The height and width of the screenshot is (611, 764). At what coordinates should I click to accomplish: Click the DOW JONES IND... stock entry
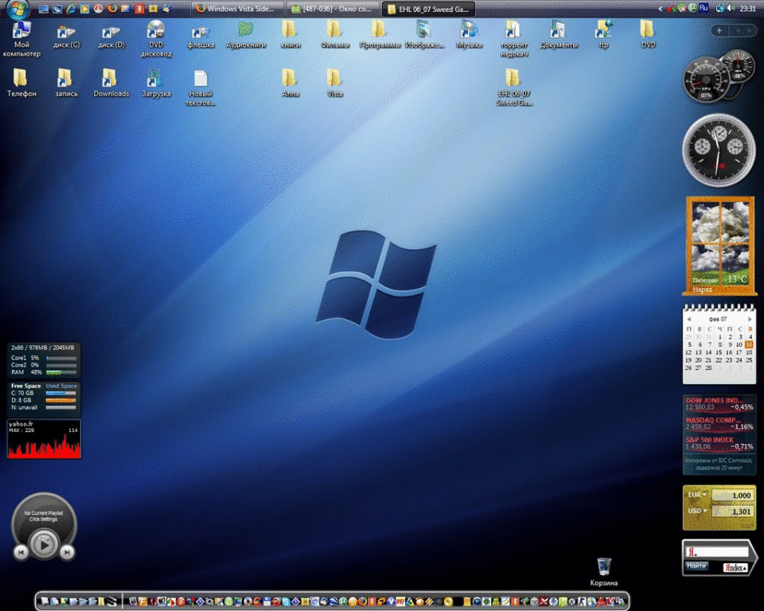[719, 404]
